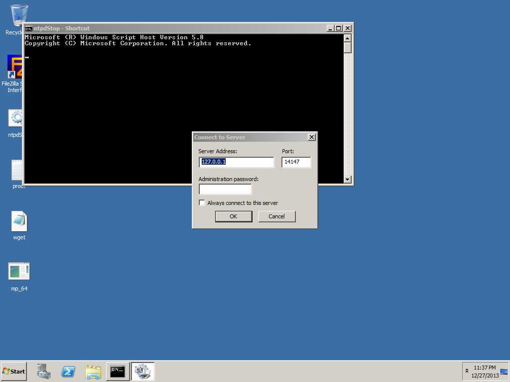The width and height of the screenshot is (510, 382).
Task: Minimize the ntpdStop console window
Action: click(x=330, y=28)
